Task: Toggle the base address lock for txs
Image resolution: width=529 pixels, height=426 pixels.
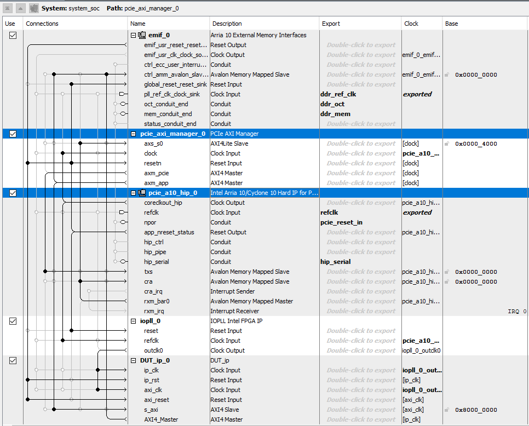Action: coord(447,272)
